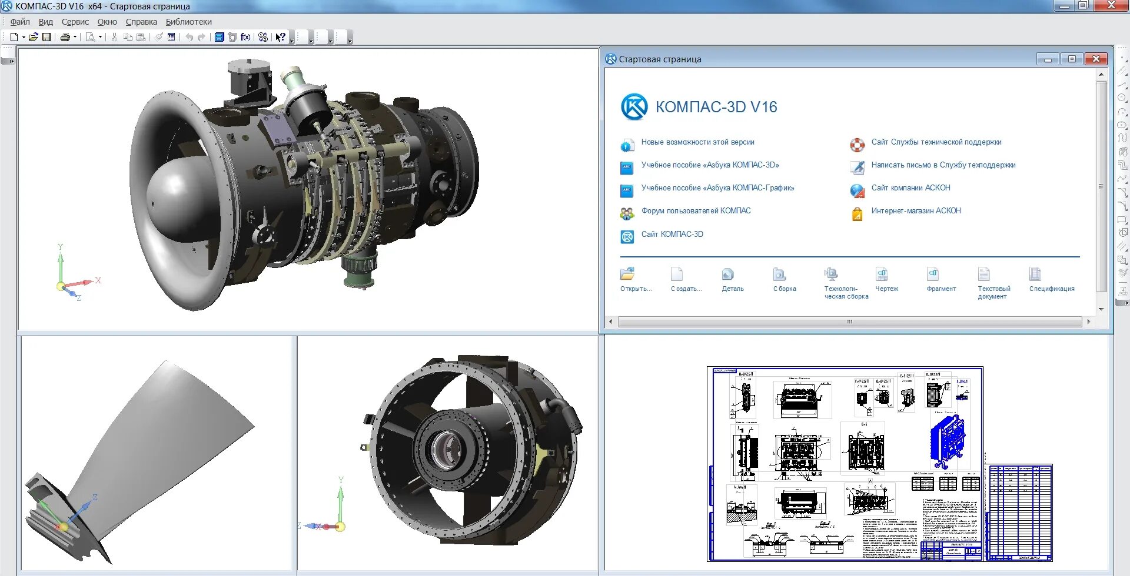Screen dimensions: 1130x576
Task: Click the Открыть... folder icon on start page
Action: pos(627,274)
